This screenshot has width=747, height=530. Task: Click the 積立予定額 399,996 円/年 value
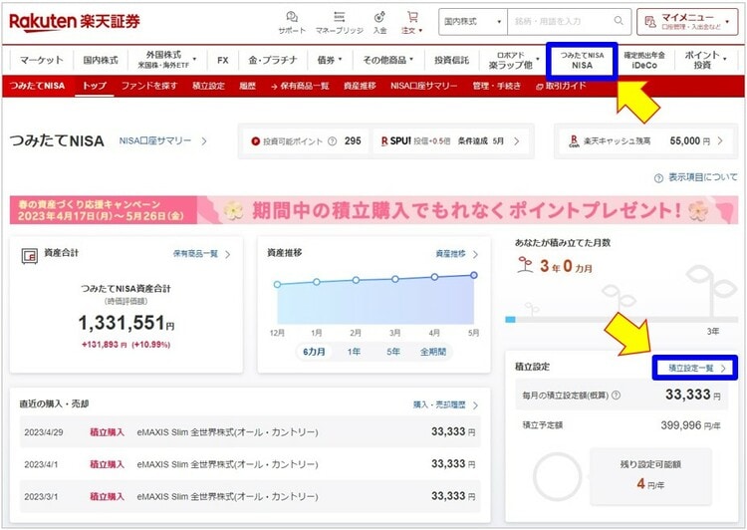[x=690, y=425]
